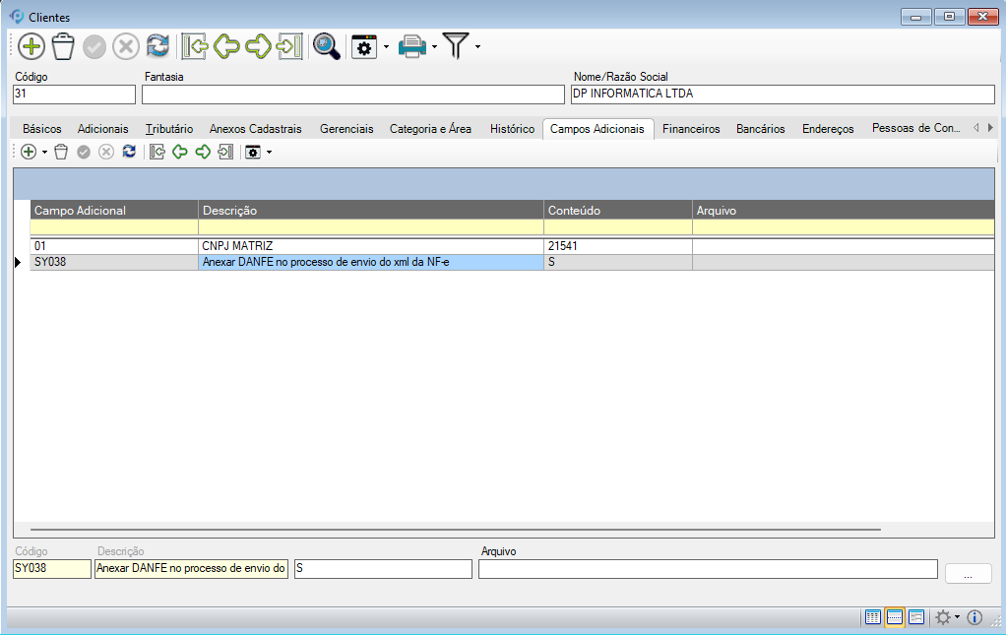1006x635 pixels.
Task: Click the Conteúdo column header
Action: (617, 210)
